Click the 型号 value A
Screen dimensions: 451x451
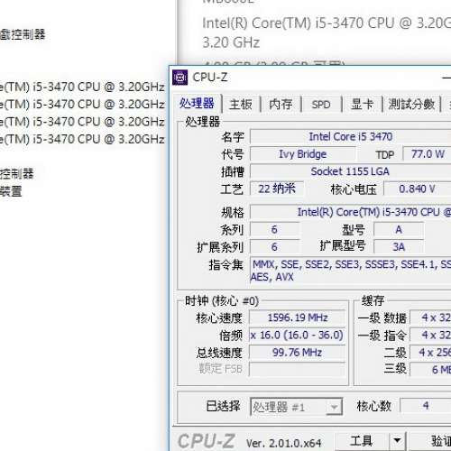(x=399, y=230)
